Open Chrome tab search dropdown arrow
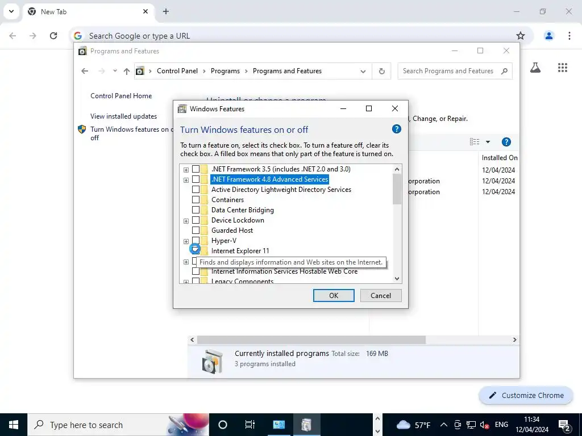This screenshot has width=582, height=436. click(x=11, y=11)
